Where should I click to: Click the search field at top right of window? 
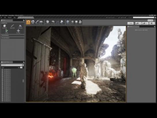click(143, 17)
